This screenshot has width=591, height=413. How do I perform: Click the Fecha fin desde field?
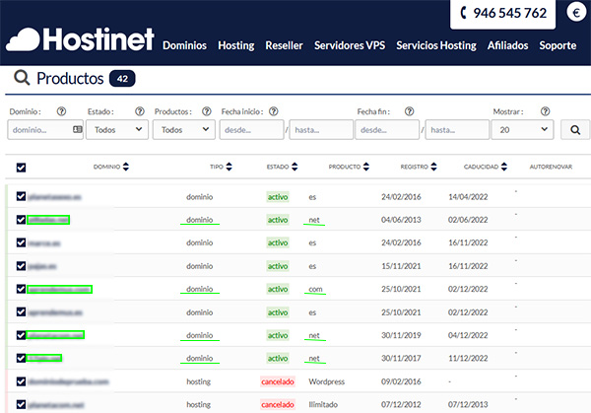tap(387, 130)
